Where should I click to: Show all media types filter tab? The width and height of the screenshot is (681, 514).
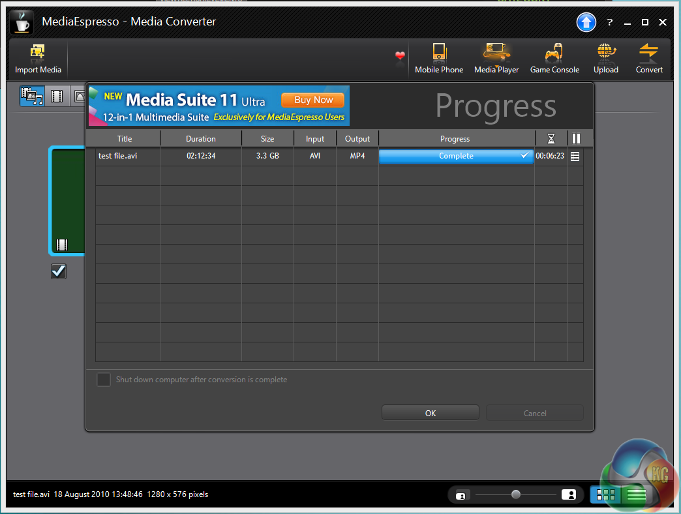(31, 97)
